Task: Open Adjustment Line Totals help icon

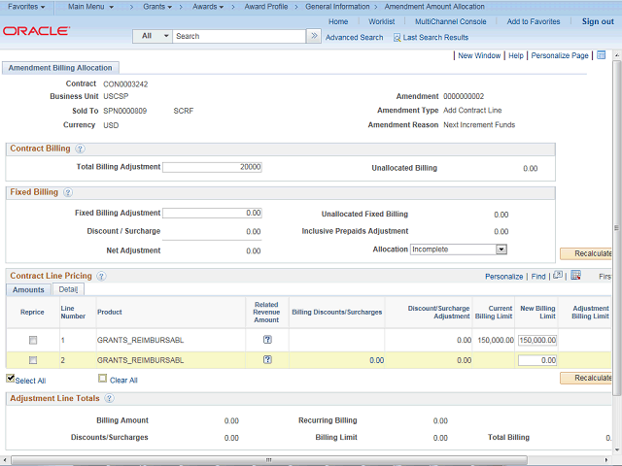Action: [109, 398]
